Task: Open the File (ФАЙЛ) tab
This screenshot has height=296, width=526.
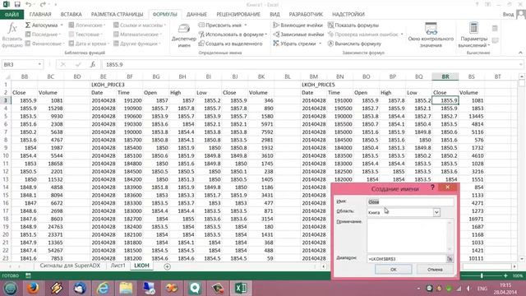Action: tap(12, 15)
